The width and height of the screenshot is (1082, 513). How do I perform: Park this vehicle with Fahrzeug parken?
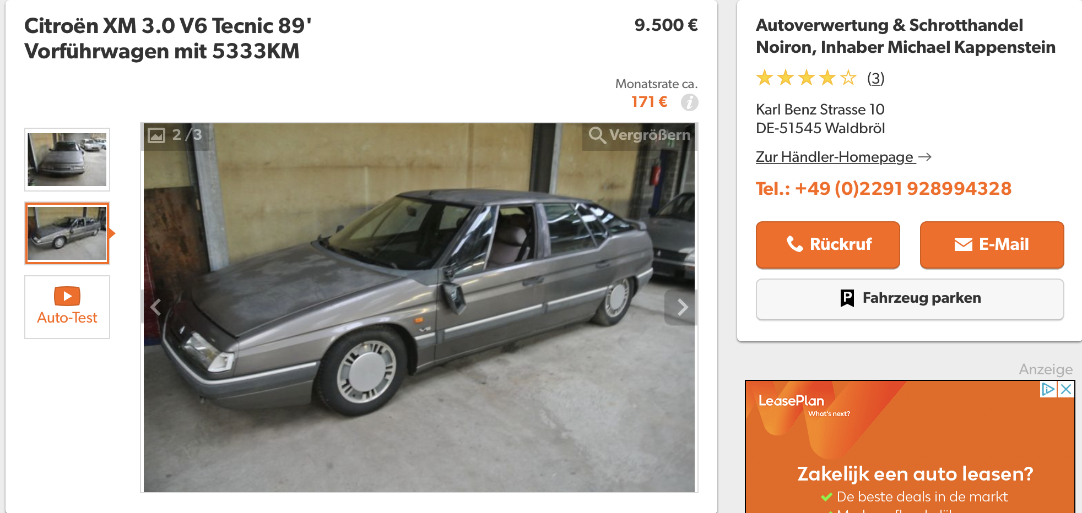[910, 299]
